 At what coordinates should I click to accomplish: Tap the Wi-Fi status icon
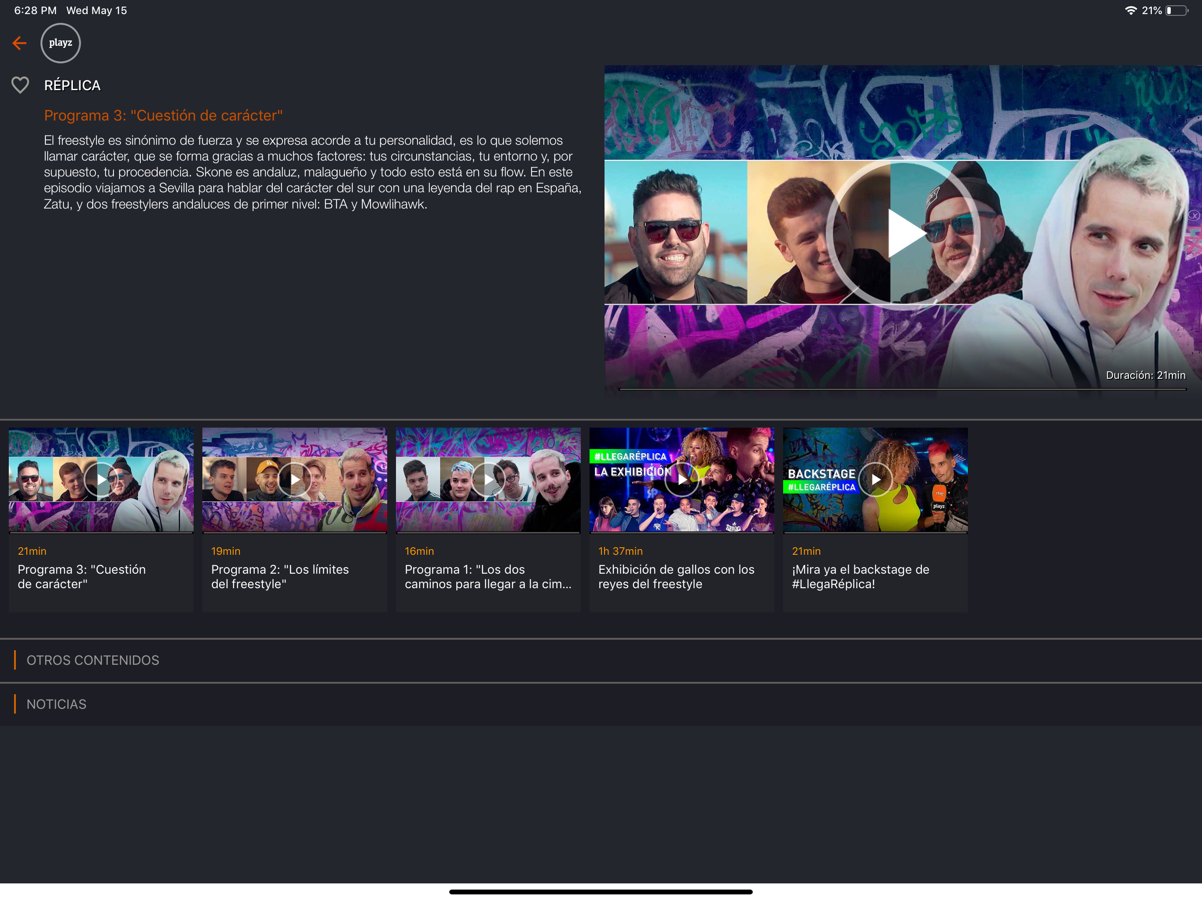1130,10
